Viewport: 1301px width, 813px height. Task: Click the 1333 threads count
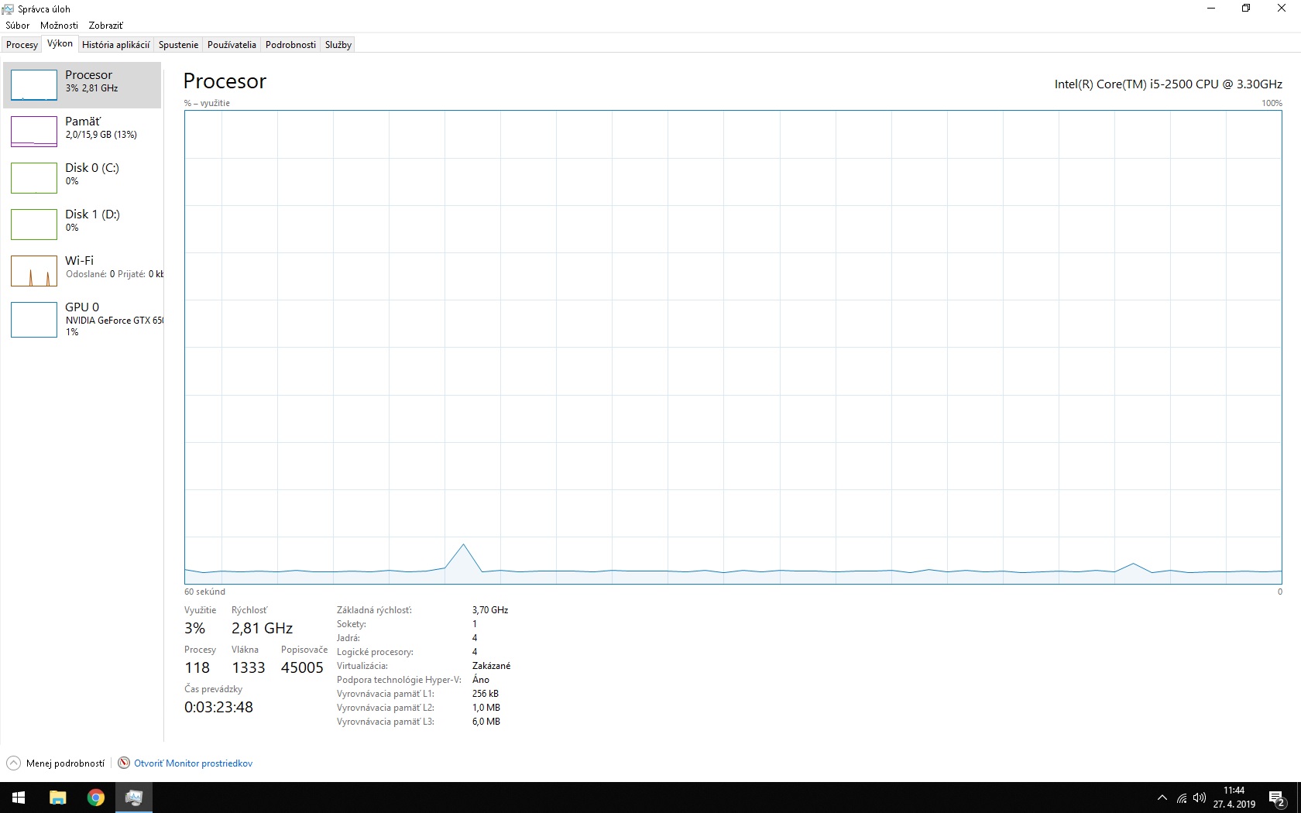(x=248, y=667)
